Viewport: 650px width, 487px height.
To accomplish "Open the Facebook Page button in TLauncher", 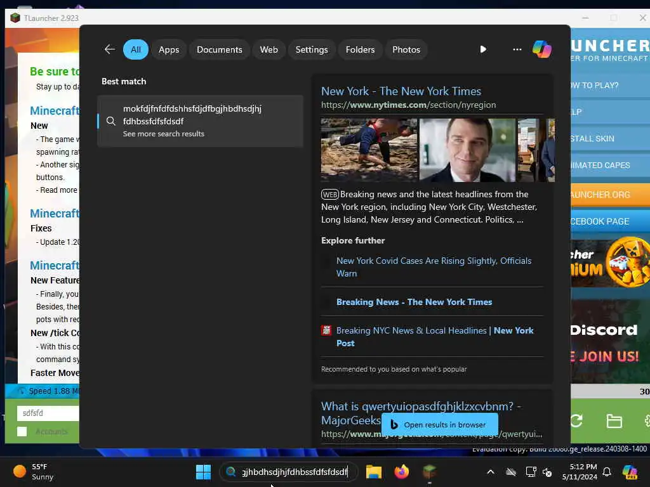I will (x=610, y=221).
